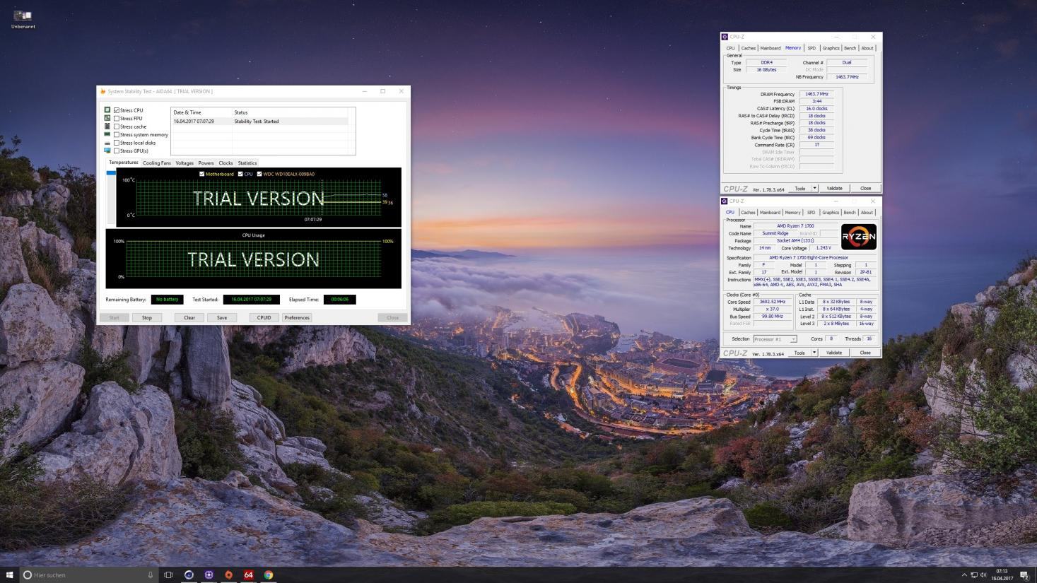Open the Windows Start menu
The height and width of the screenshot is (583, 1037).
(x=10, y=575)
